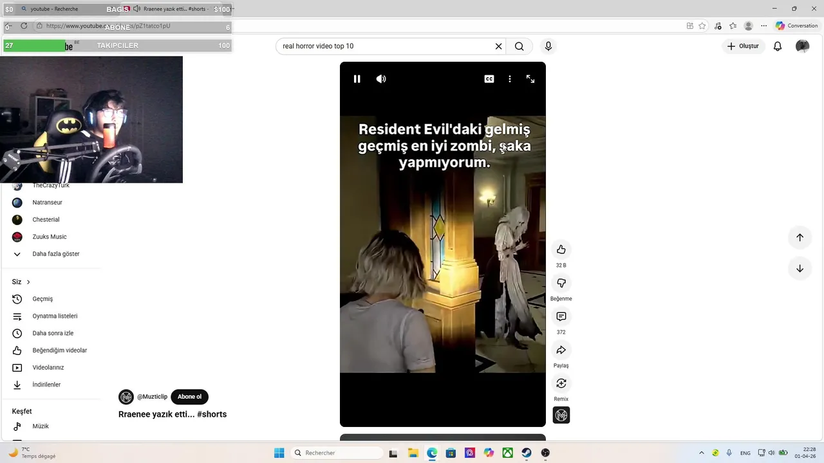Open the @Muzticlip channel link
This screenshot has height=463, width=824.
tap(152, 397)
